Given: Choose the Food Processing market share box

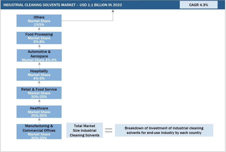Looking at the screenshot, I should click(x=39, y=38).
